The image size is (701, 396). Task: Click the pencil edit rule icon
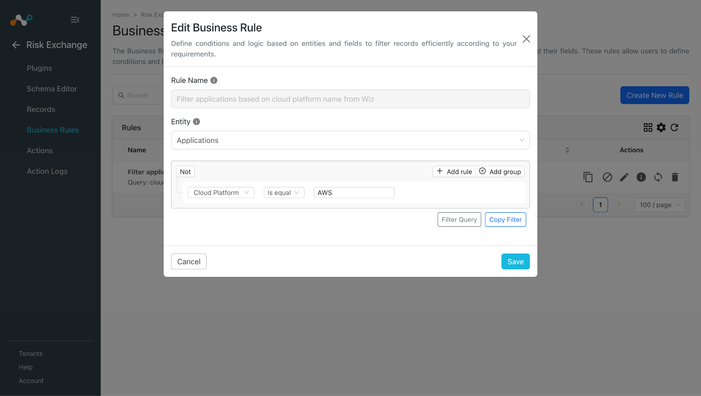tap(624, 177)
